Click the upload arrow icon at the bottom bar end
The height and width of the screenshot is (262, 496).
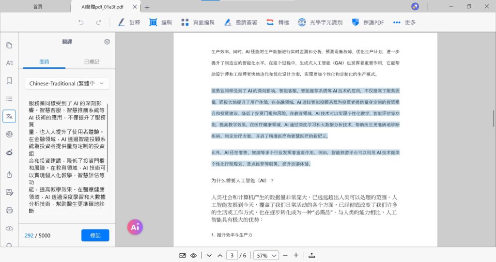[x=311, y=255]
